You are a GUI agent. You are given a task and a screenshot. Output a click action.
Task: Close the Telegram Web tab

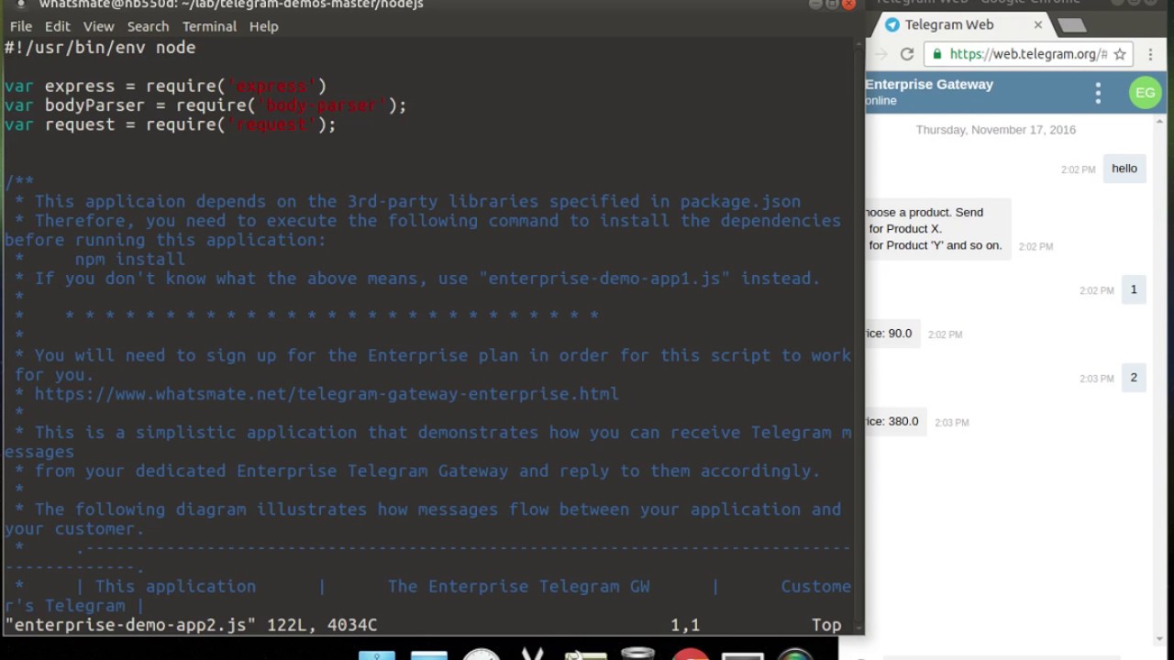click(1038, 25)
